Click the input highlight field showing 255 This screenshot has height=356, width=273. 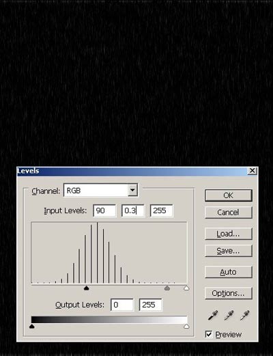click(x=162, y=210)
